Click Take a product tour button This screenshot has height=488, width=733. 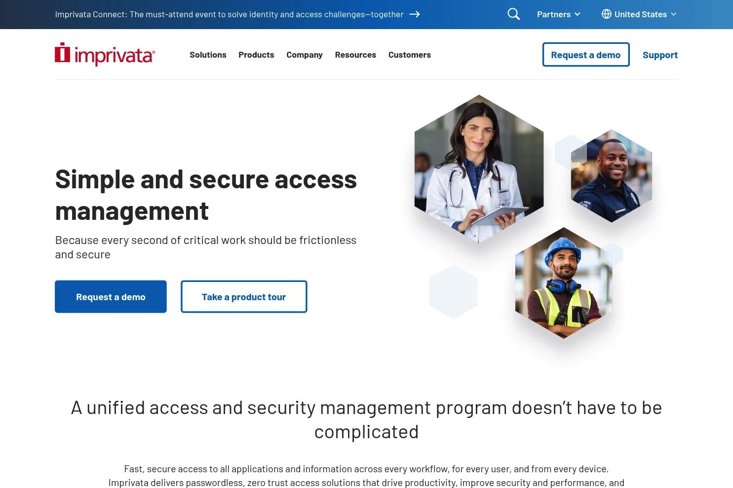(x=244, y=297)
